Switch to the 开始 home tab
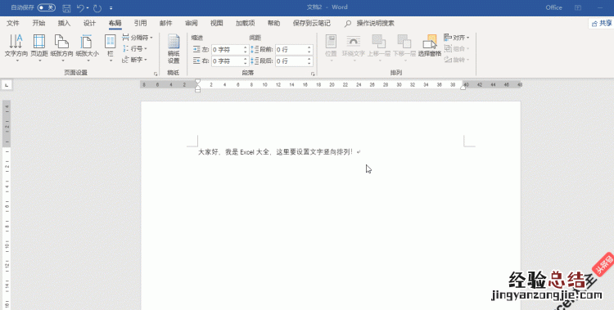 coord(38,23)
